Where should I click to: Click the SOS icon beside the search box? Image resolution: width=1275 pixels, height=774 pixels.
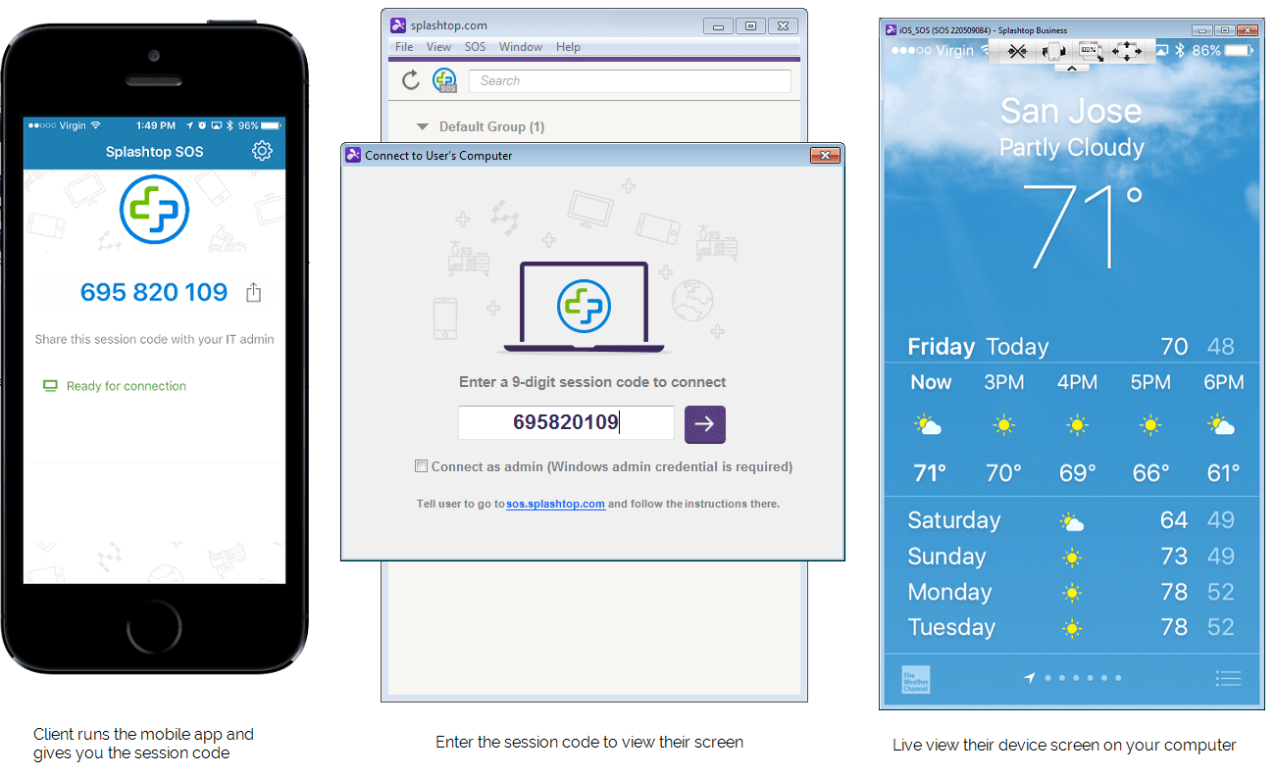click(x=445, y=80)
